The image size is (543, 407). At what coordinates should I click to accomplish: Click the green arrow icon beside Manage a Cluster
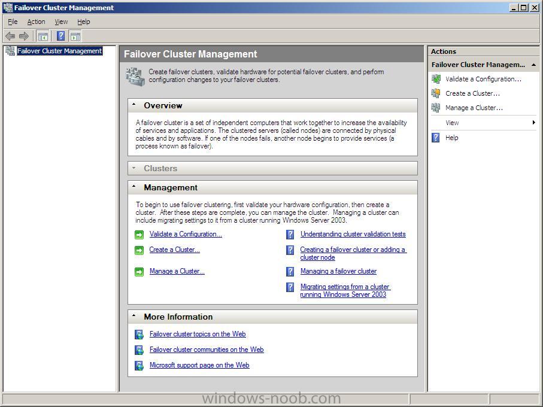point(139,272)
